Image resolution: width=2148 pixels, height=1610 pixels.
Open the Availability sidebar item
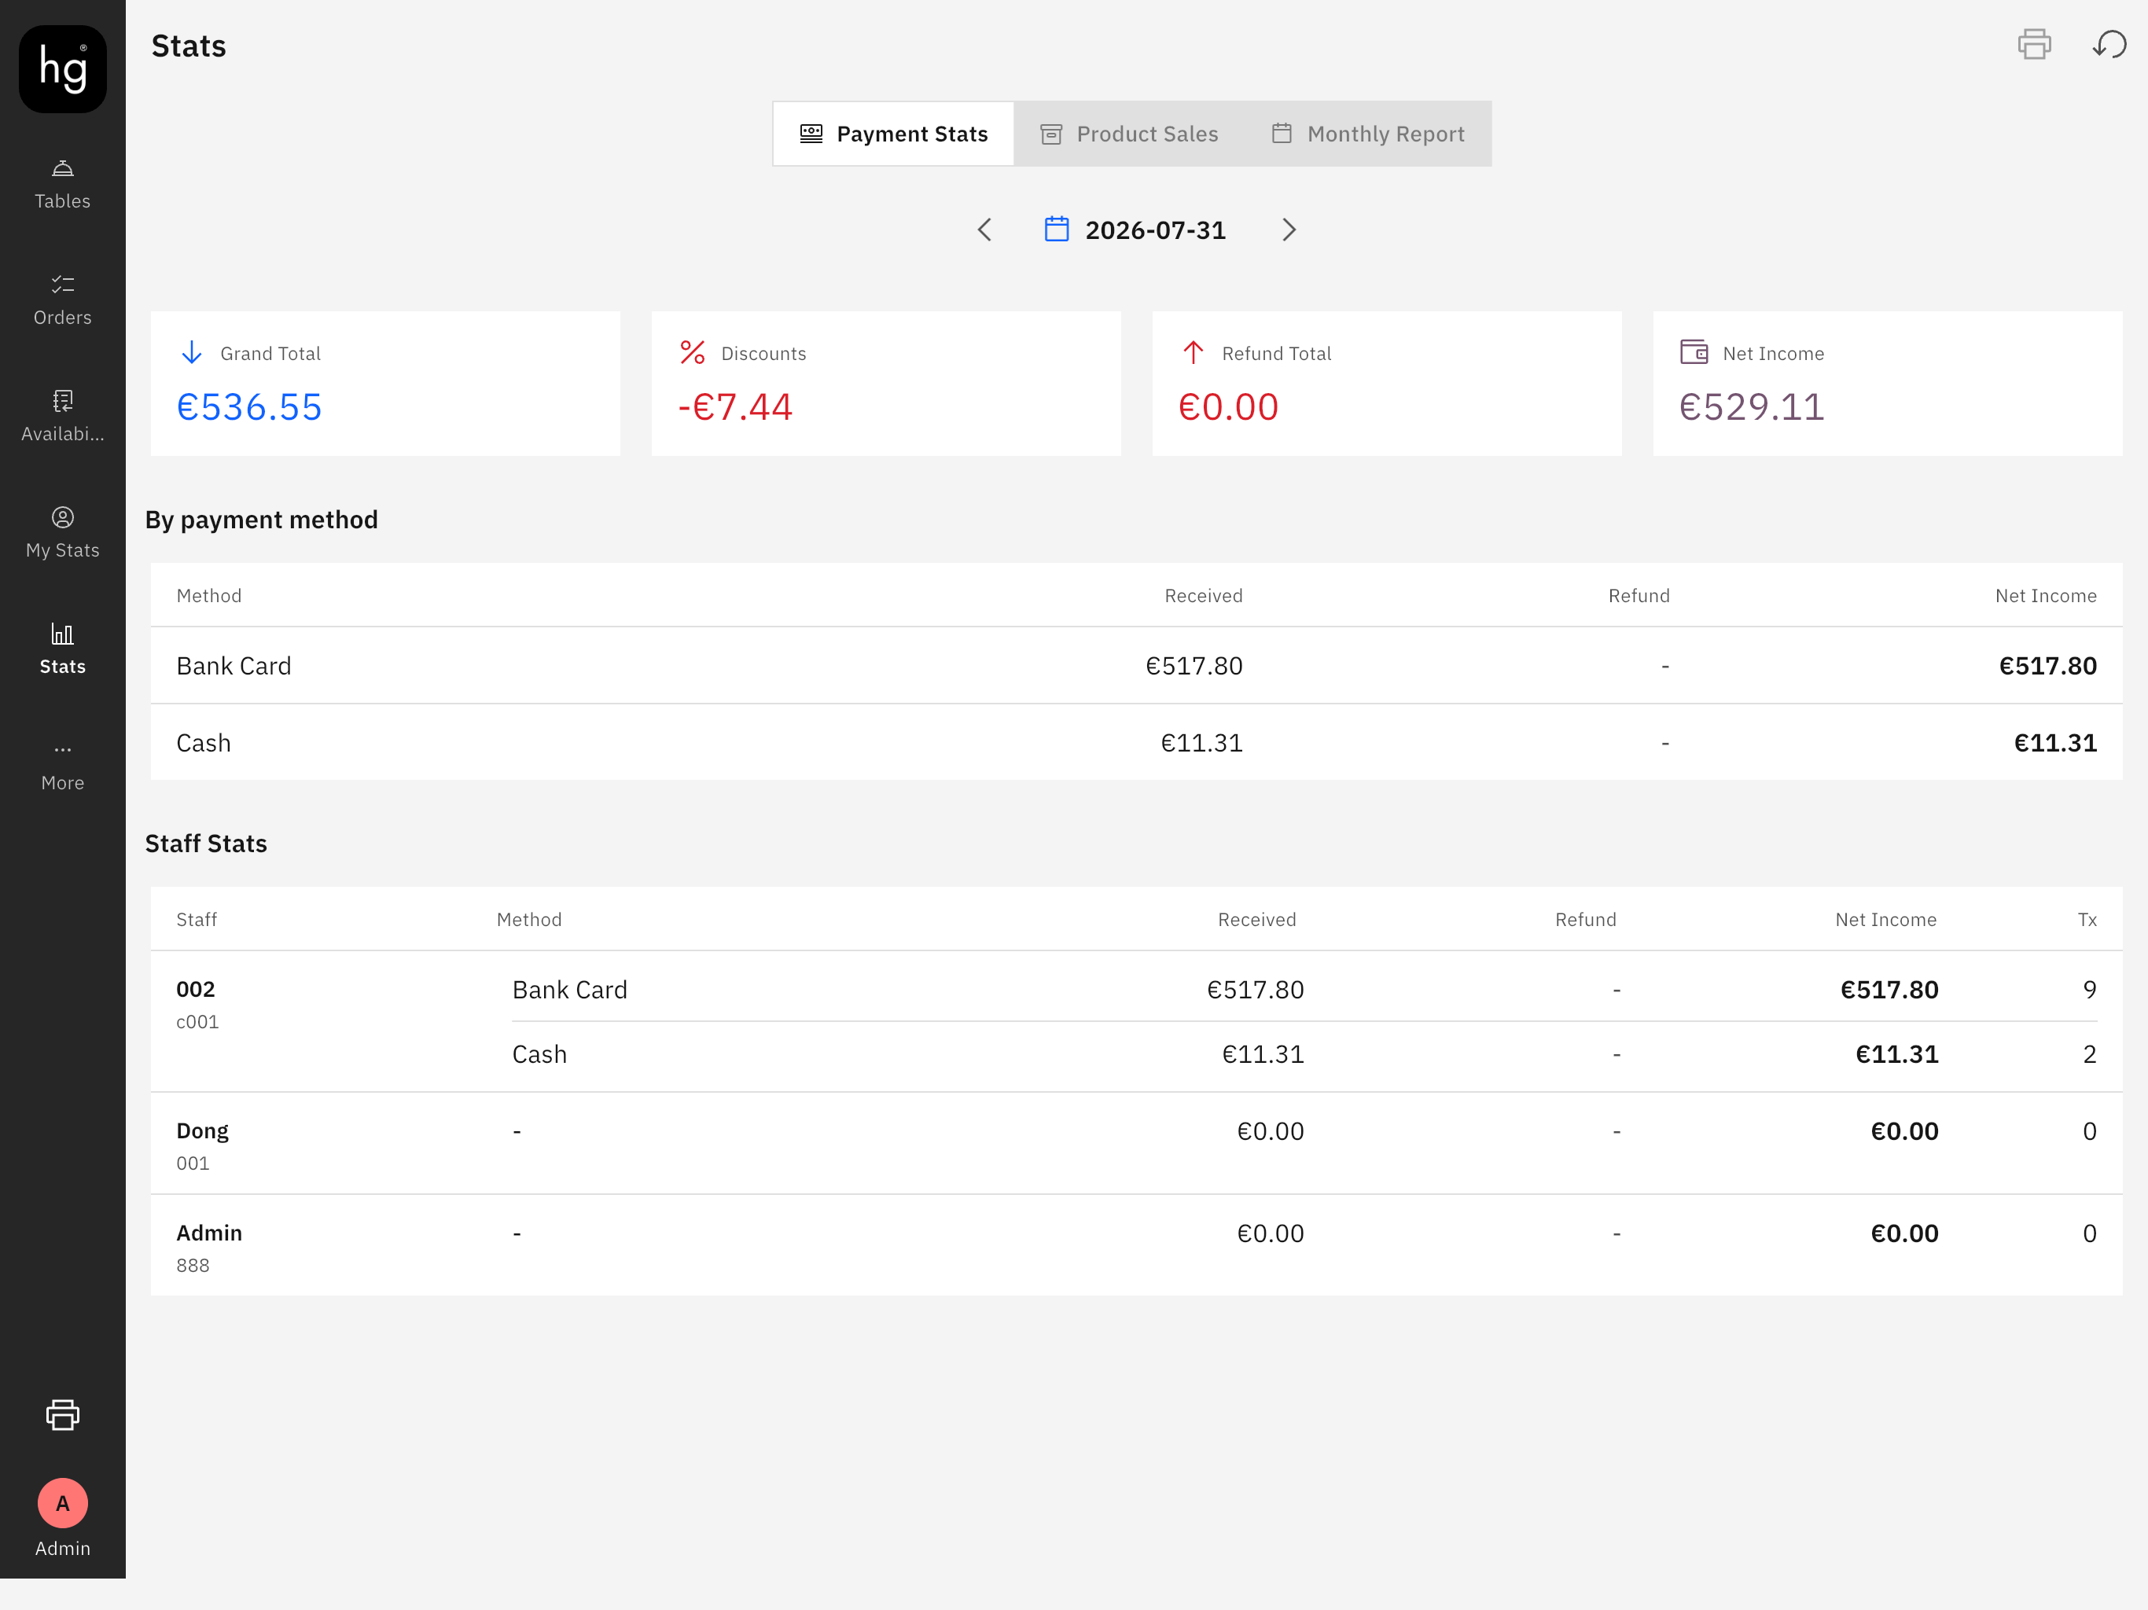(62, 417)
